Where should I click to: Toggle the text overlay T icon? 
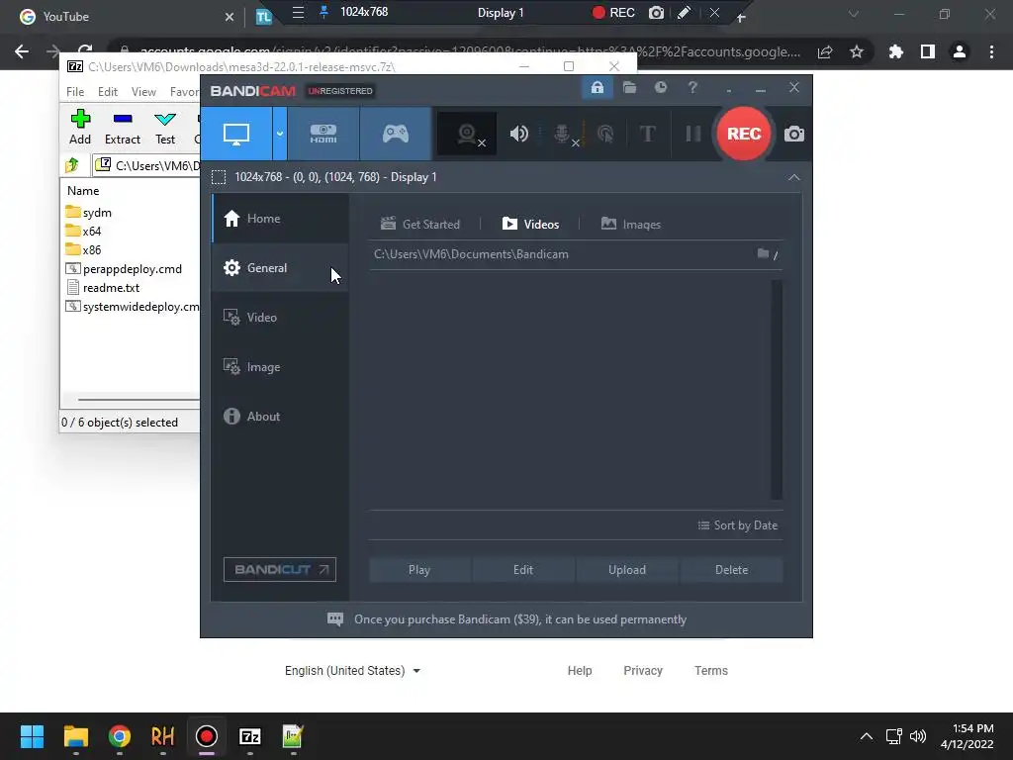pyautogui.click(x=647, y=134)
